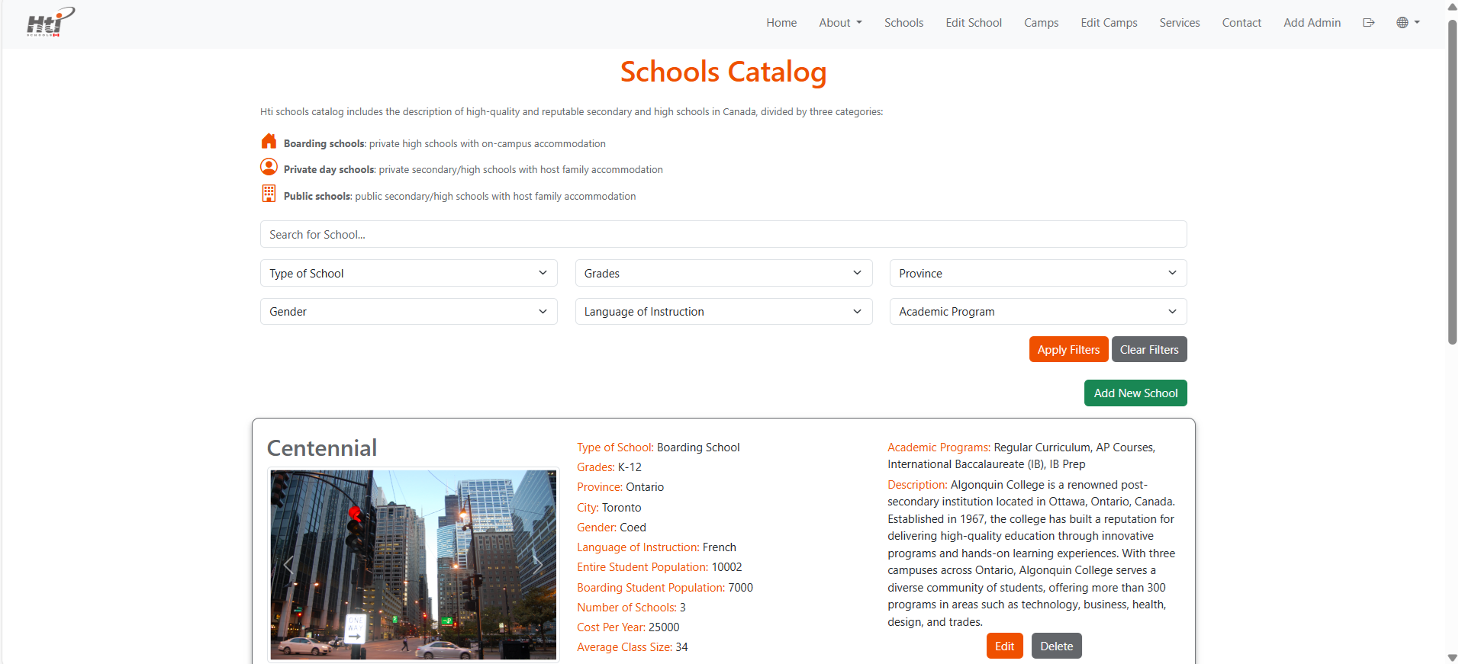Click the Private day schools person icon
This screenshot has width=1462, height=664.
pyautogui.click(x=269, y=167)
